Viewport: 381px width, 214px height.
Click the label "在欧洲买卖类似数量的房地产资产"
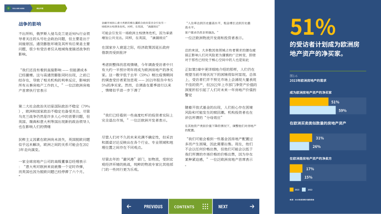click(318, 123)
